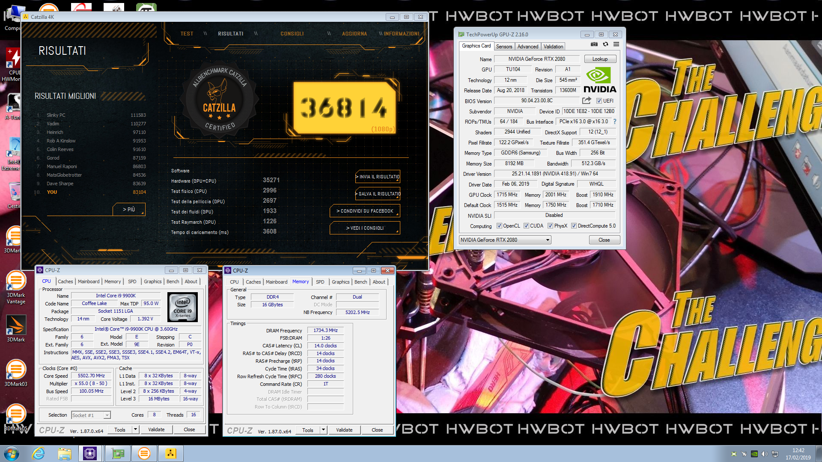Click the YOU result row with 83104
Viewport: 822px width, 462px height.
(x=91, y=192)
